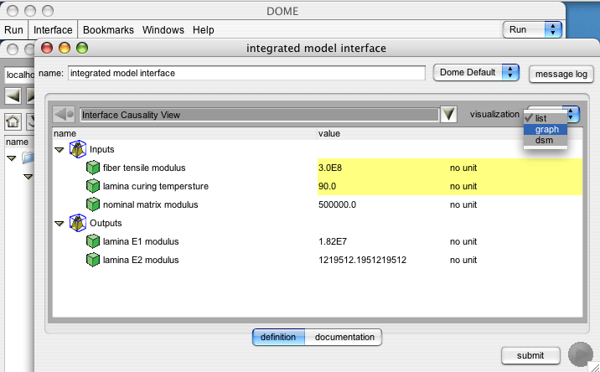Click the Outputs group label
The image size is (600, 372).
tap(106, 223)
